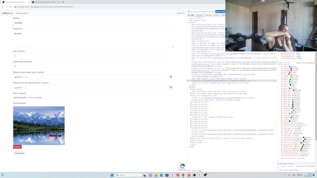Click the Task View icon in taskbar
This screenshot has width=317, height=178.
click(x=145, y=175)
